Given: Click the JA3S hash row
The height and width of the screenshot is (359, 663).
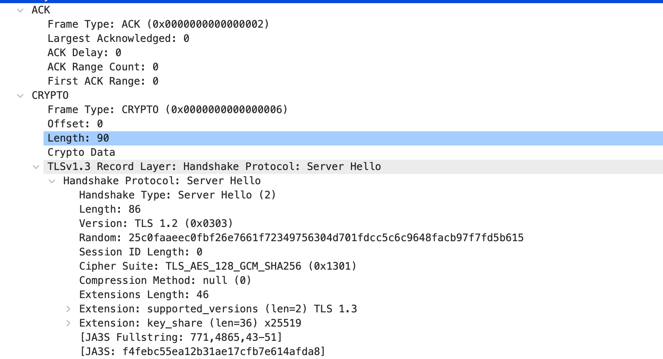Looking at the screenshot, I should pyautogui.click(x=202, y=351).
